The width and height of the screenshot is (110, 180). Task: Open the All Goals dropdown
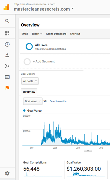[30, 81]
